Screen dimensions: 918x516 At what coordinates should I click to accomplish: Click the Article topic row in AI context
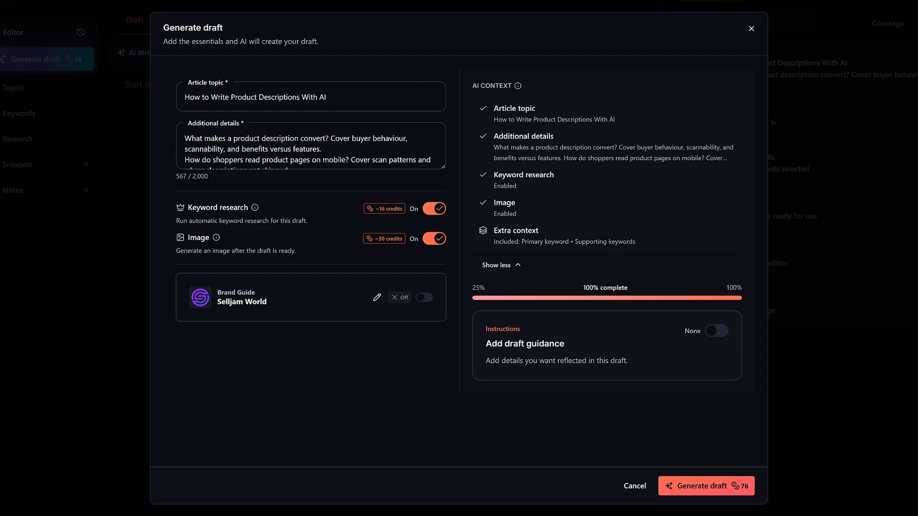(x=607, y=114)
